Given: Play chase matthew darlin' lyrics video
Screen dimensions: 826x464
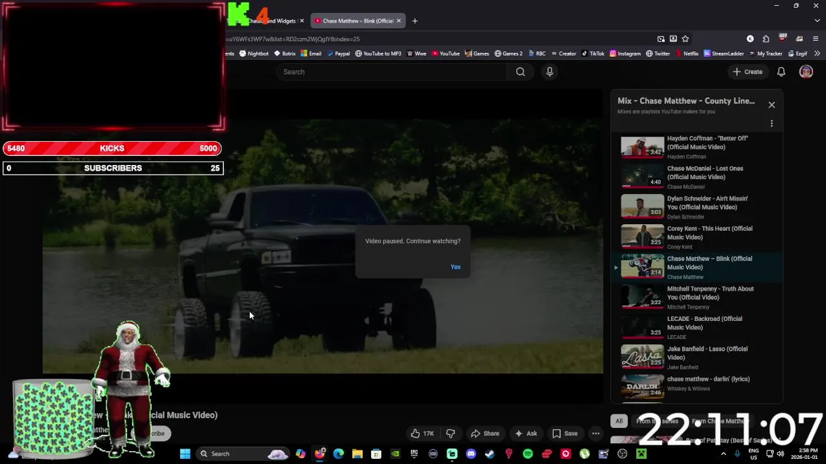Looking at the screenshot, I should point(697,387).
